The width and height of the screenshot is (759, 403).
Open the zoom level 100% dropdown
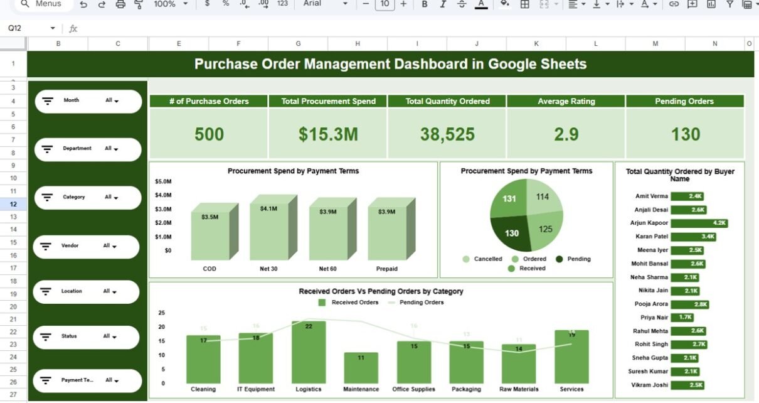coord(171,4)
